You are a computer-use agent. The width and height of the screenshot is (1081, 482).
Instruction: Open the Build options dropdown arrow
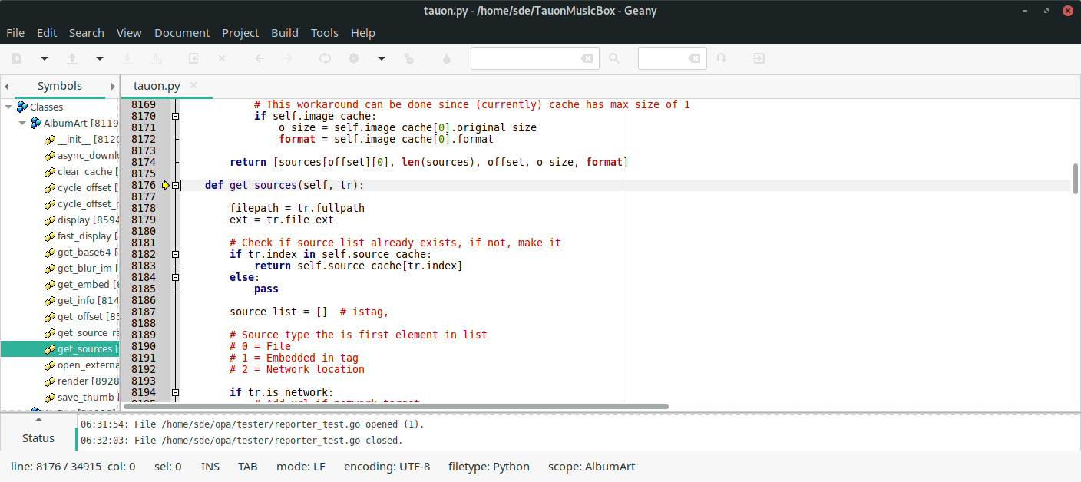pos(381,58)
